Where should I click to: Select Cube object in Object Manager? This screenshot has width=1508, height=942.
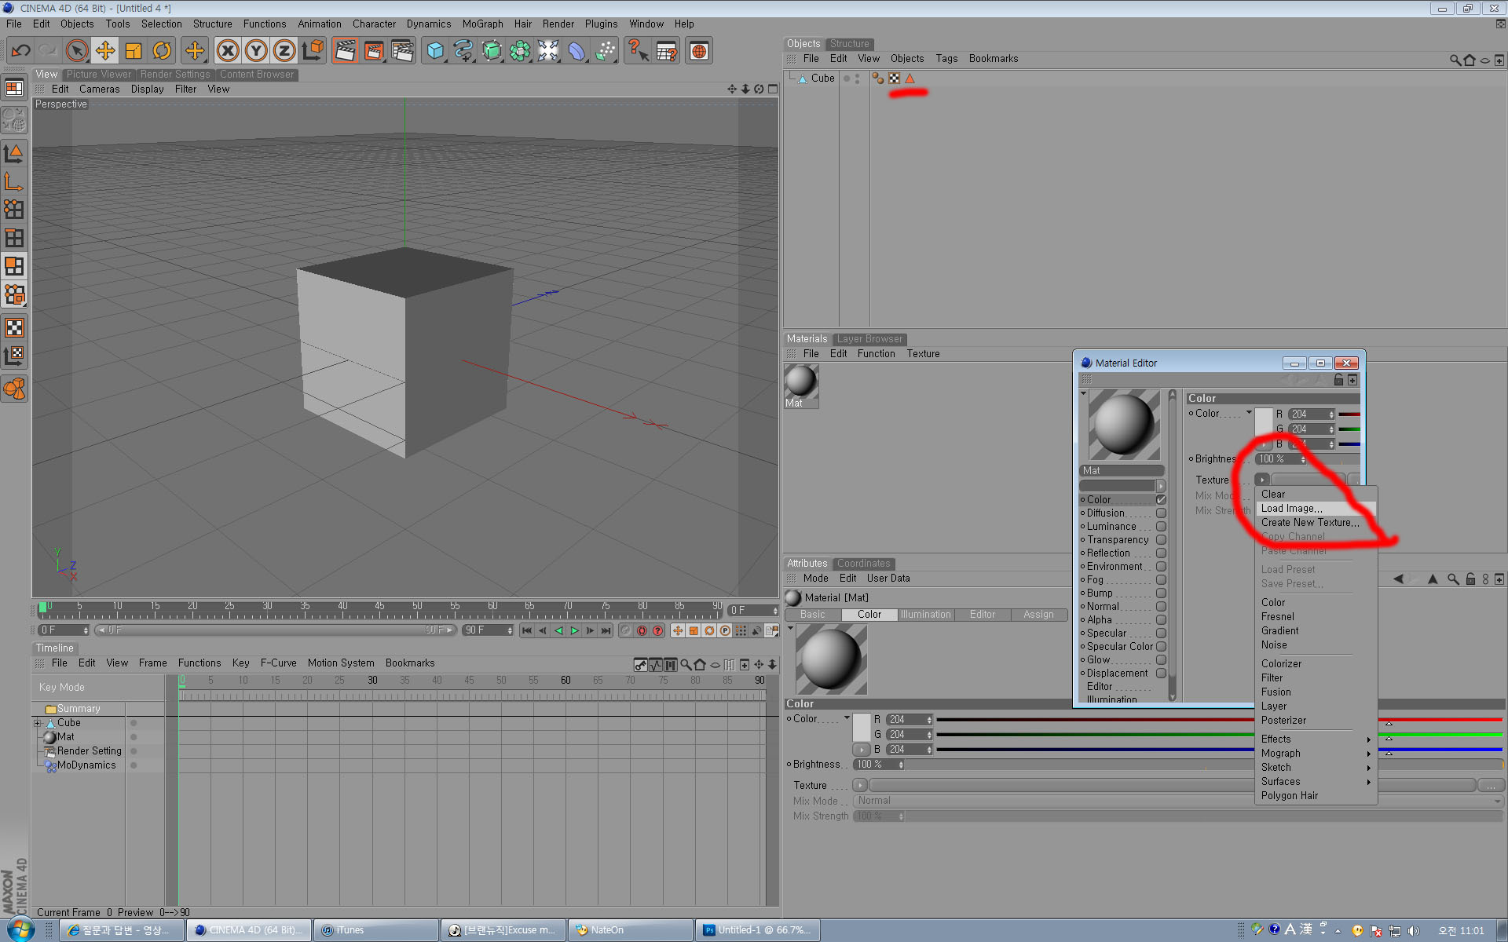pos(822,78)
